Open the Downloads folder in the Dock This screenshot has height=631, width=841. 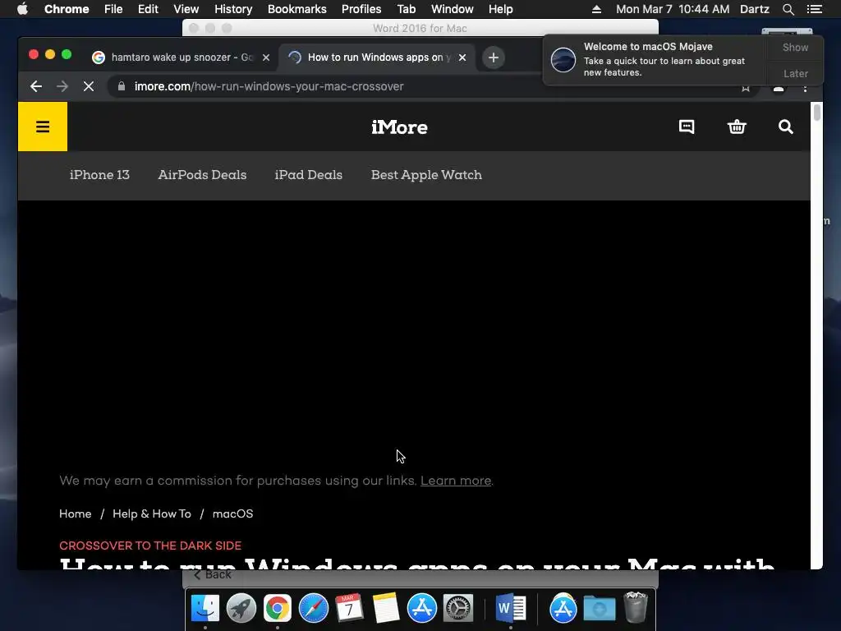599,608
